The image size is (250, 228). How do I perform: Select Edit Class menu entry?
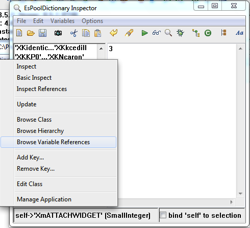pos(59,184)
